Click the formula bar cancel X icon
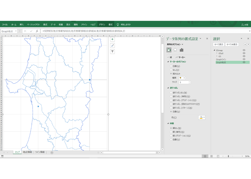 (x=25, y=31)
